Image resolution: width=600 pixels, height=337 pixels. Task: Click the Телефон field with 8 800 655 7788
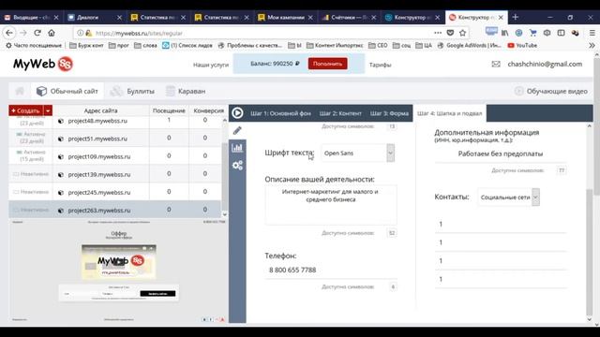pyautogui.click(x=331, y=270)
